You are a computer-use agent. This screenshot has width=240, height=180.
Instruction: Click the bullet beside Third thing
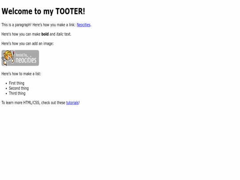[6, 93]
